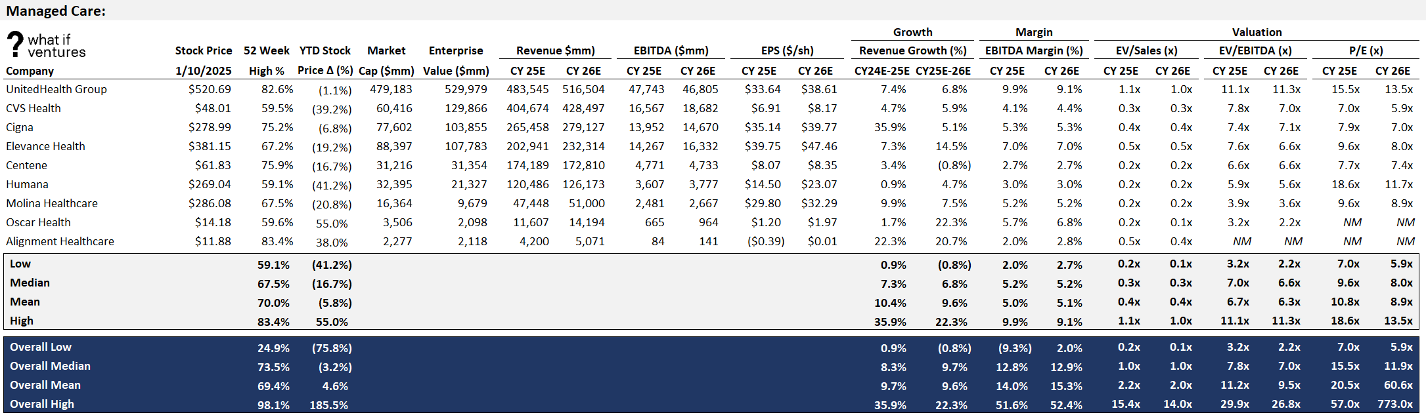The height and width of the screenshot is (417, 1426).
Task: Click the Margin group header
Action: (1034, 32)
